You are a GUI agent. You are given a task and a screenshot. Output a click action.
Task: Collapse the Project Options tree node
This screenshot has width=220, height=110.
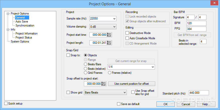point(8,13)
